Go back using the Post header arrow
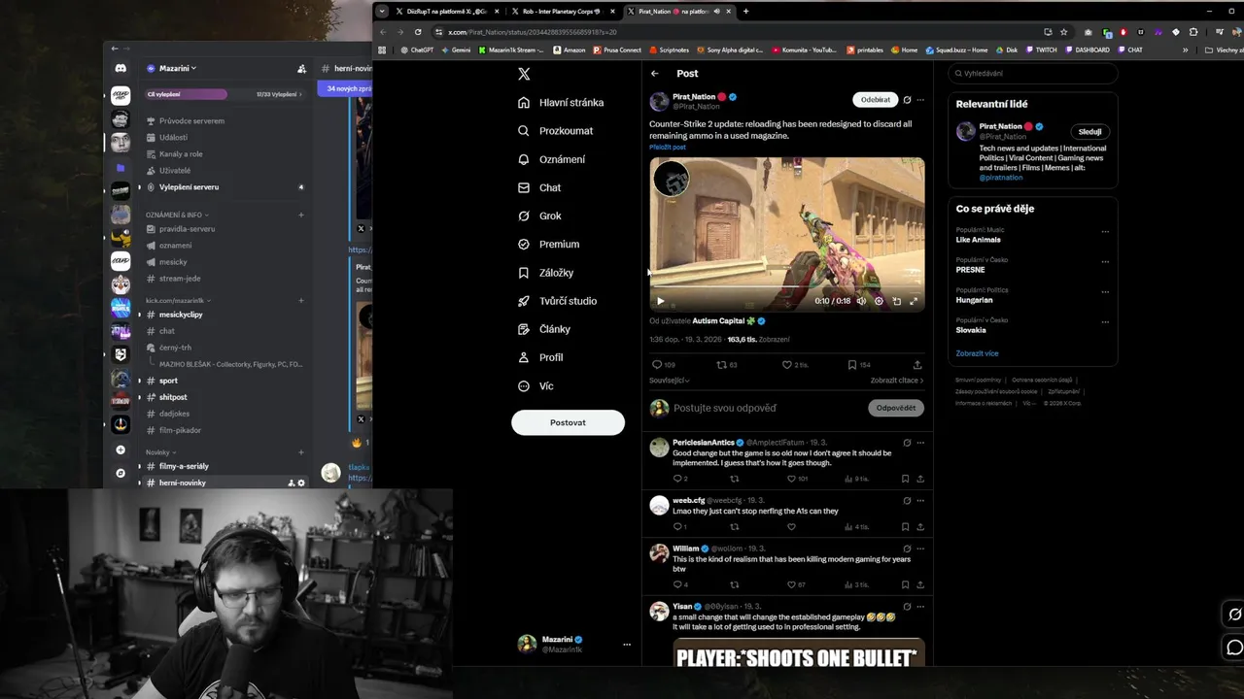 pyautogui.click(x=655, y=74)
